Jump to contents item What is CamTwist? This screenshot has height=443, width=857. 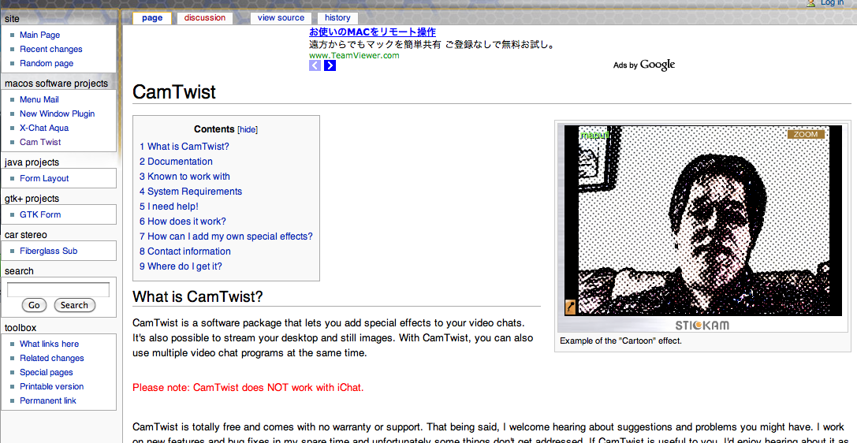tap(184, 147)
